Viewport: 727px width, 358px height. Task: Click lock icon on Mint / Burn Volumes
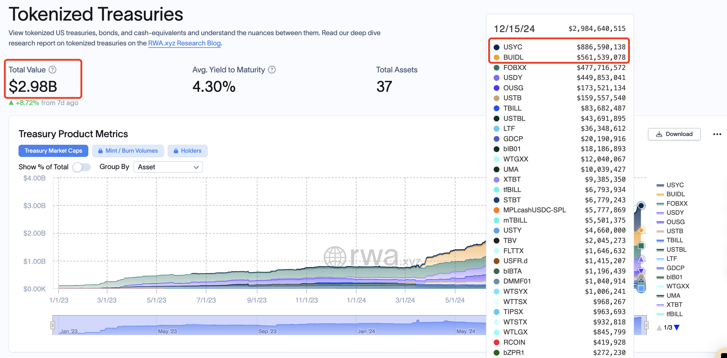[100, 151]
